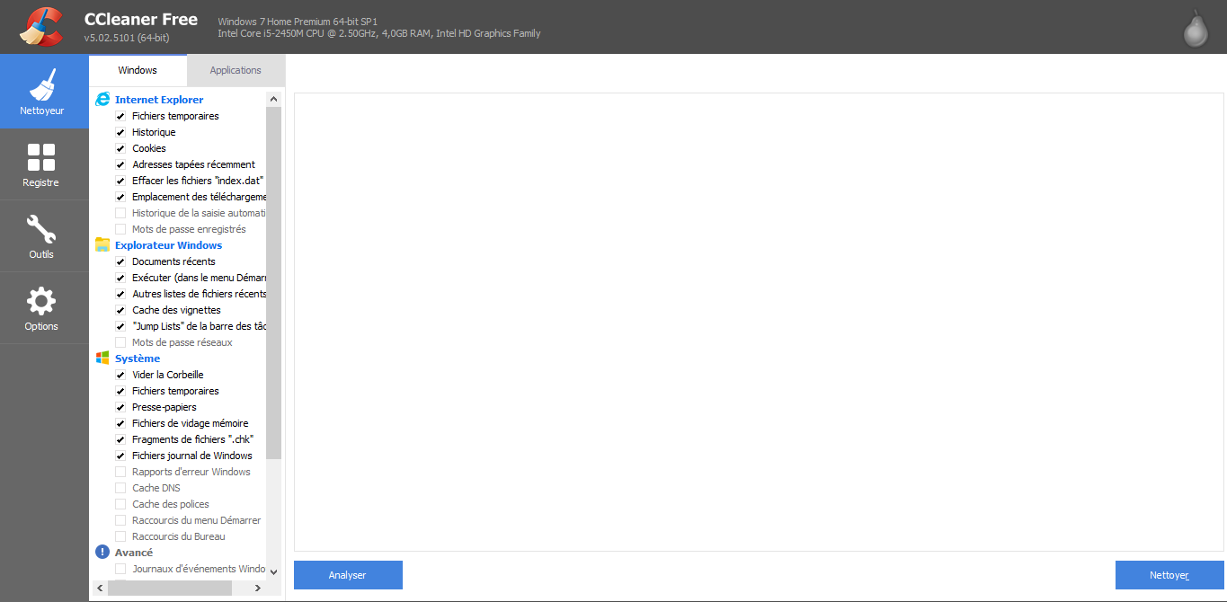Click the Avancé exclamation icon
Image resolution: width=1227 pixels, height=602 pixels.
tap(102, 553)
